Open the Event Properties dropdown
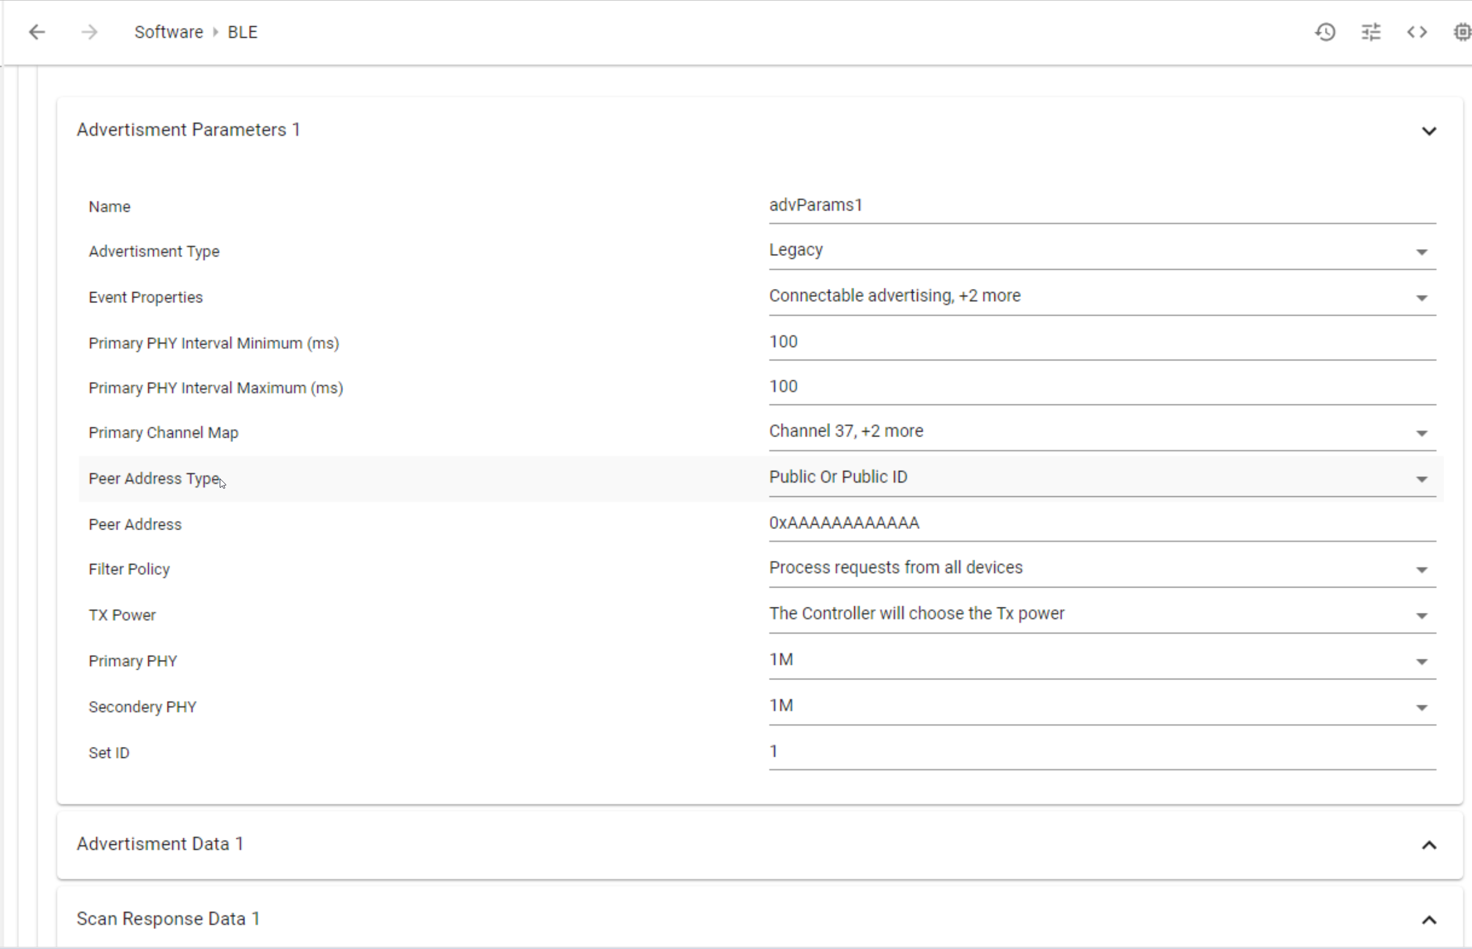The height and width of the screenshot is (949, 1472). [1422, 298]
